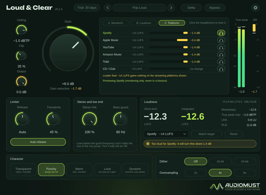Click the Bass guard knob
Screen dimensions: 266x195
click(x=121, y=119)
